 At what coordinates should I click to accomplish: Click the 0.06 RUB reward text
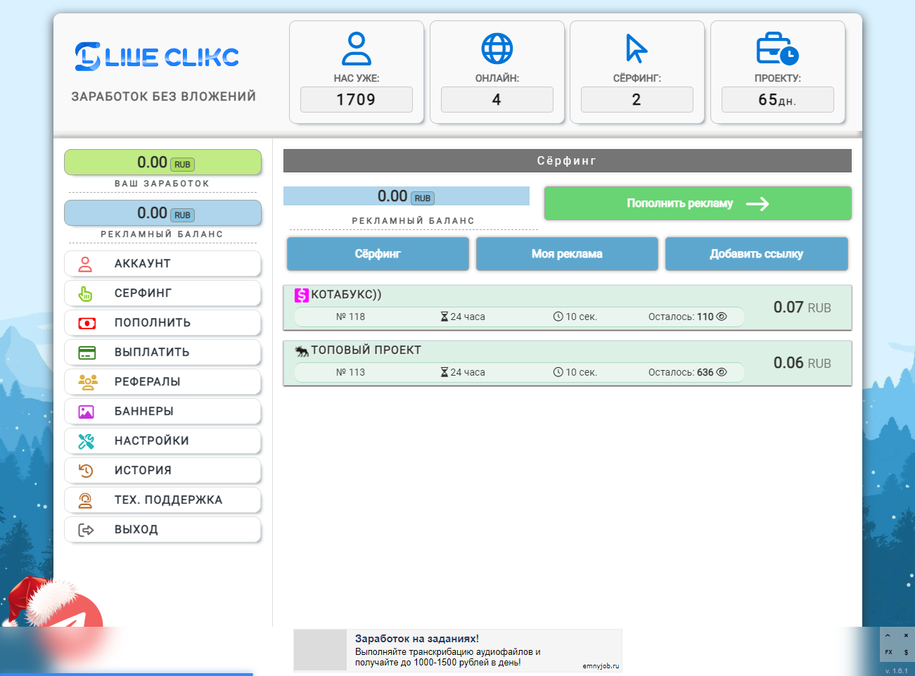[x=802, y=363]
